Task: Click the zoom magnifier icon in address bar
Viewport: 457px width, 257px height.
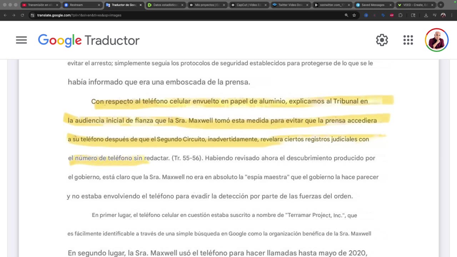Action: 346,15
